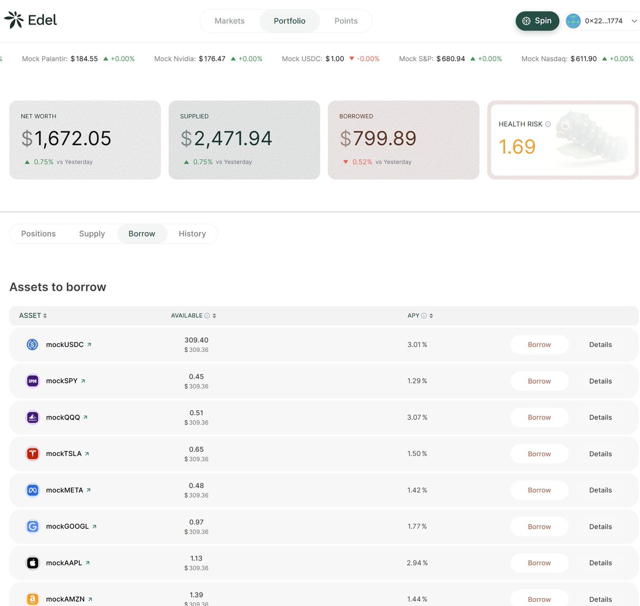
Task: Switch to the Supply tab
Action: [92, 233]
